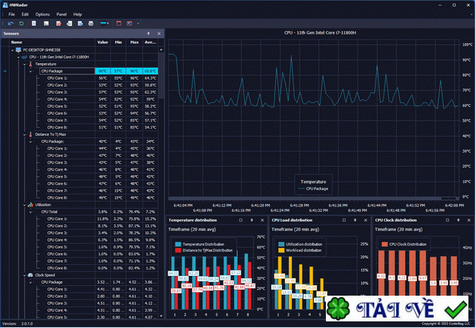
Task: Maximize the Temperature distribution panel
Action: [241, 220]
